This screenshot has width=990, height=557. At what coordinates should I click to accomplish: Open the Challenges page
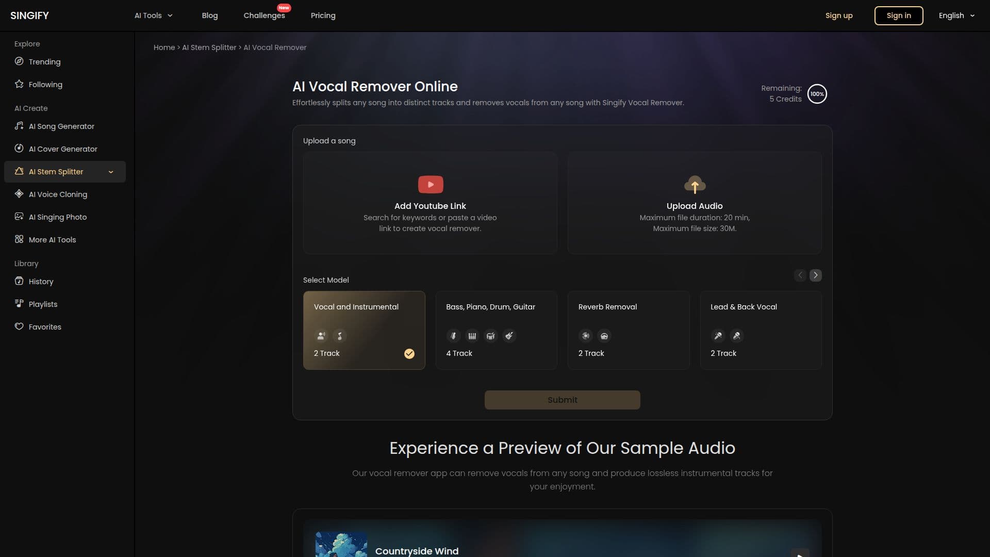pyautogui.click(x=264, y=15)
